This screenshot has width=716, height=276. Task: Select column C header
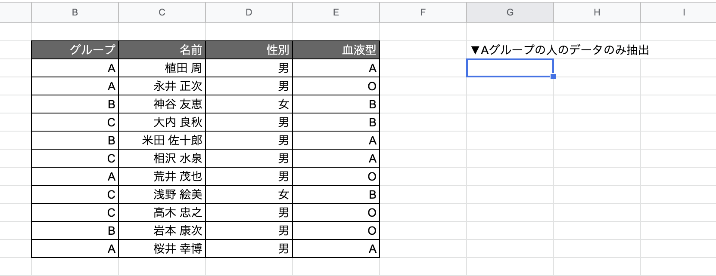(x=162, y=12)
